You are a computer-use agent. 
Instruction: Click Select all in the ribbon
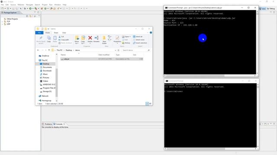coord(138,37)
